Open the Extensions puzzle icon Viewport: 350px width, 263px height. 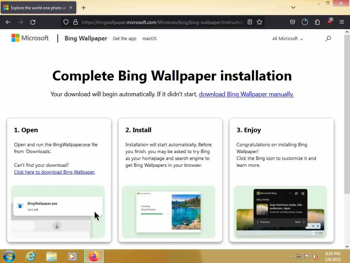click(317, 22)
